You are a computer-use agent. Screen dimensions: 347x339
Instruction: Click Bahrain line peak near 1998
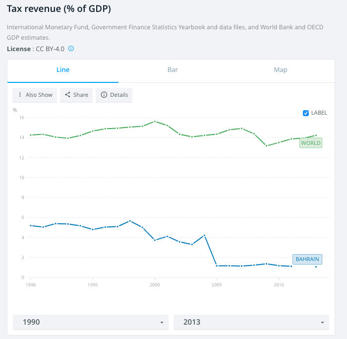tap(130, 221)
